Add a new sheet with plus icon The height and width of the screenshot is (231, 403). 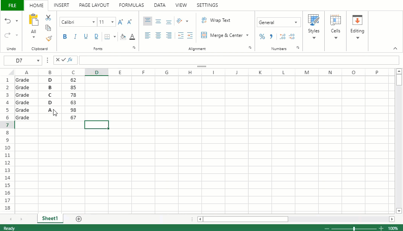[x=79, y=219]
